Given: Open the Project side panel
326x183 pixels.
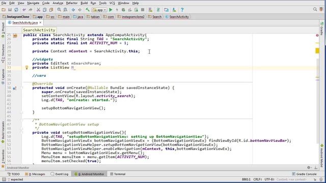Looking at the screenshot, I should [3, 30].
